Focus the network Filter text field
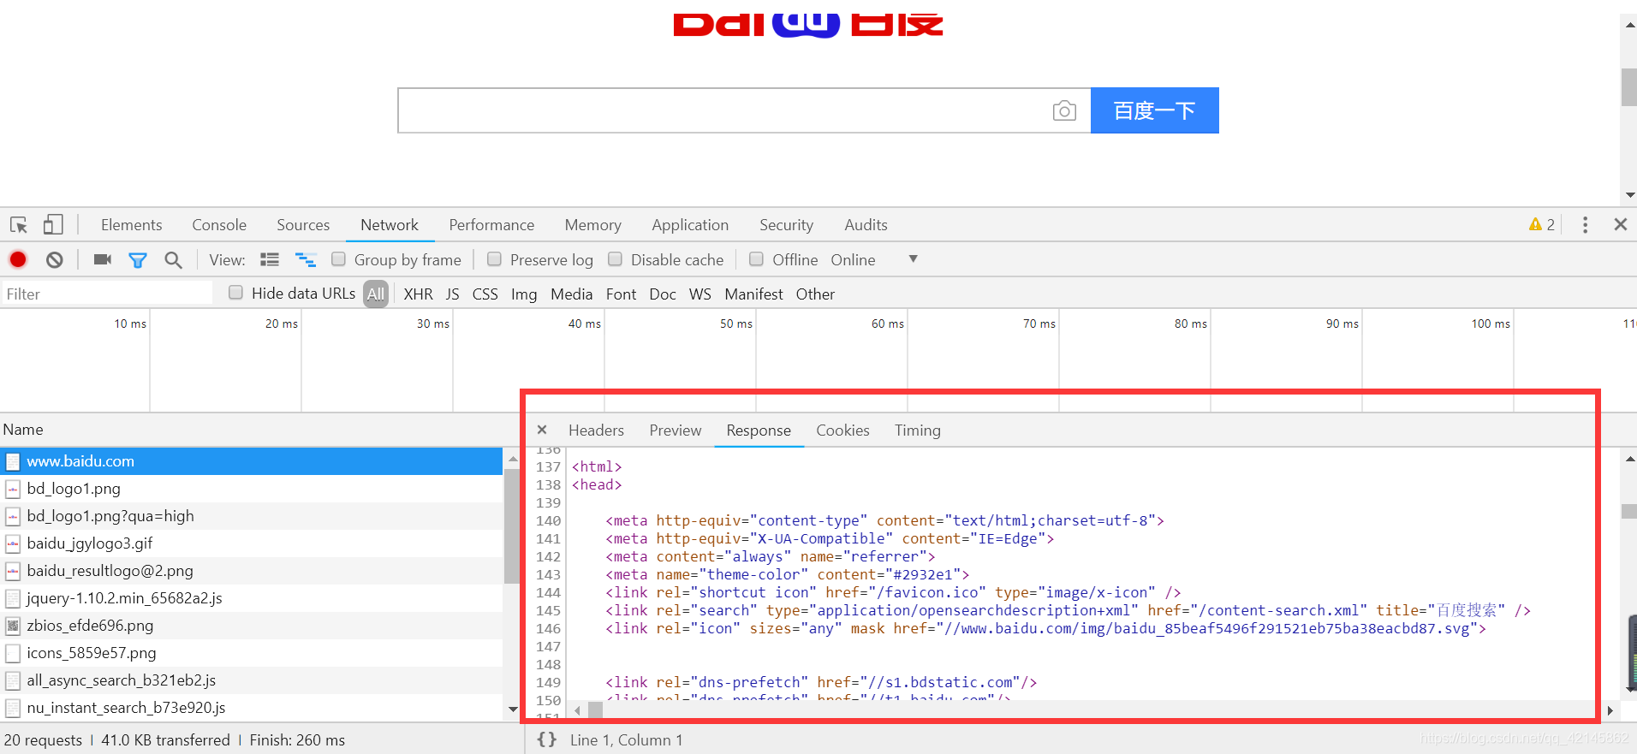Screen dimensions: 1637x754 (107, 294)
